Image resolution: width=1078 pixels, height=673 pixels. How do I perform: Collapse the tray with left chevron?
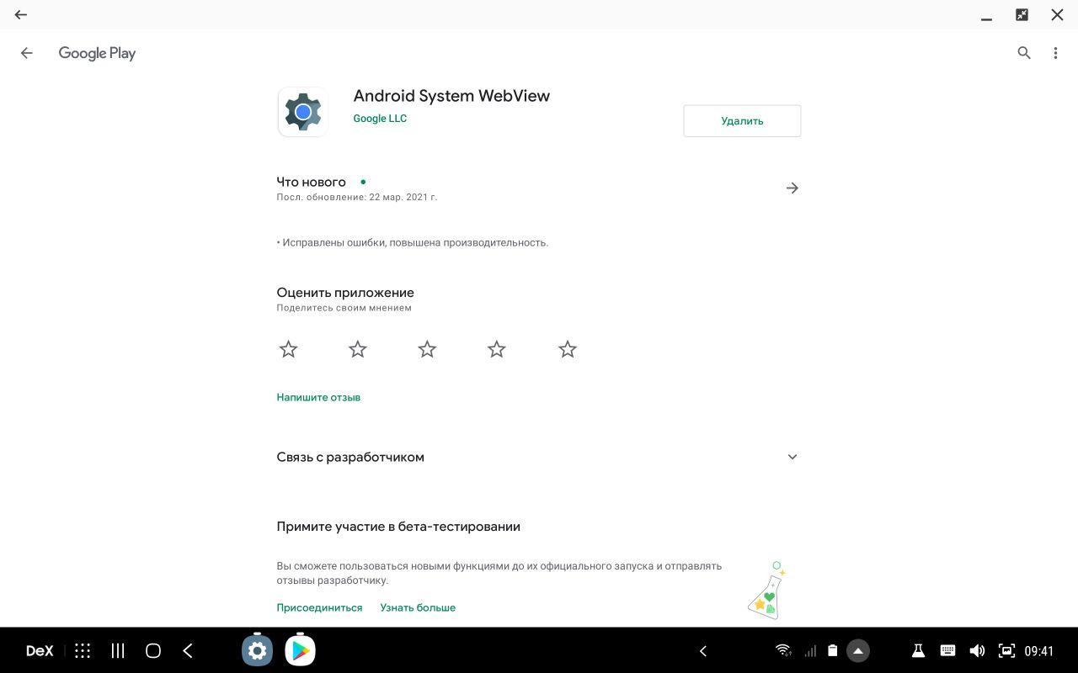[x=703, y=650]
